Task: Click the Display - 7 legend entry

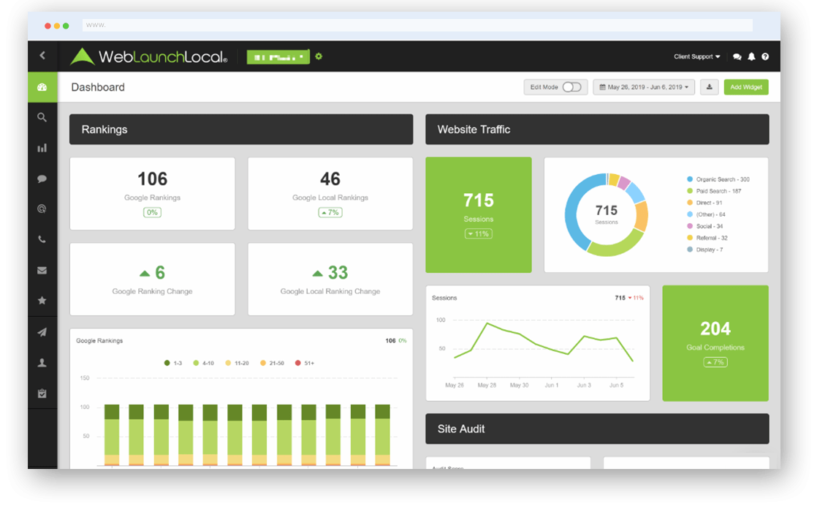Action: (x=705, y=250)
